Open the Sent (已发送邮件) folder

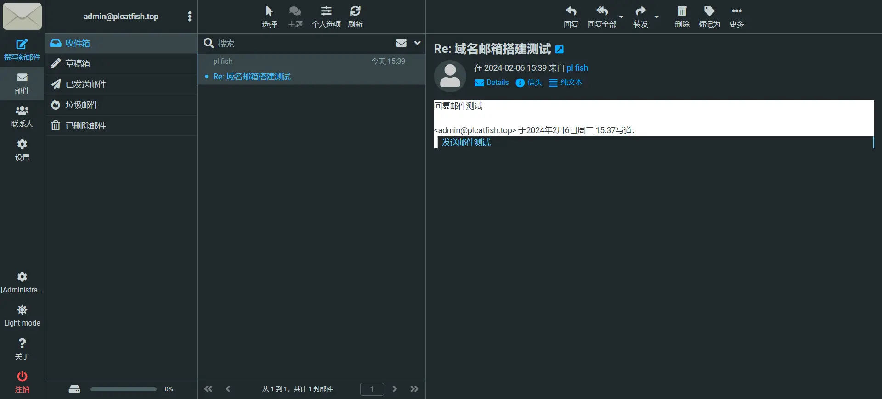121,84
